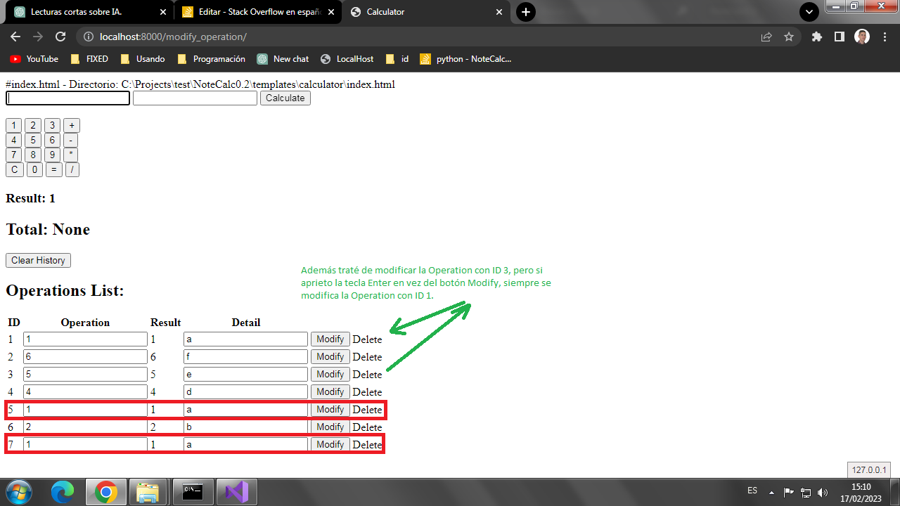The height and width of the screenshot is (506, 900).
Task: Click the Clear History button
Action: point(38,260)
